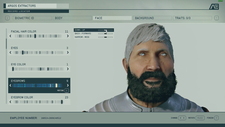
Task: Click the Eyes style slider bar
Action: click(x=38, y=53)
